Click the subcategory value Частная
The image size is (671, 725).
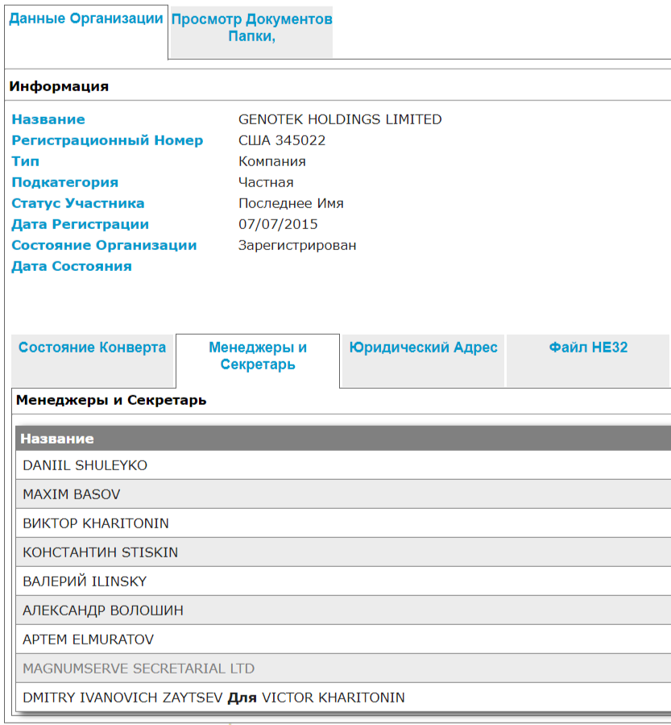click(x=266, y=182)
